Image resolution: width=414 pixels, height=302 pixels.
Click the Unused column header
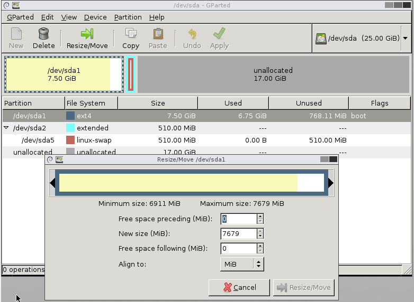pos(309,103)
